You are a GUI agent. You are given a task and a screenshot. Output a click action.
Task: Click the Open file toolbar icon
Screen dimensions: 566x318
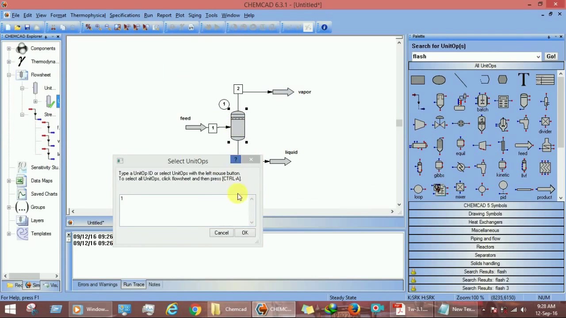pyautogui.click(x=17, y=27)
